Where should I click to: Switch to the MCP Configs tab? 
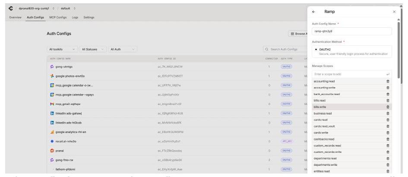(58, 17)
